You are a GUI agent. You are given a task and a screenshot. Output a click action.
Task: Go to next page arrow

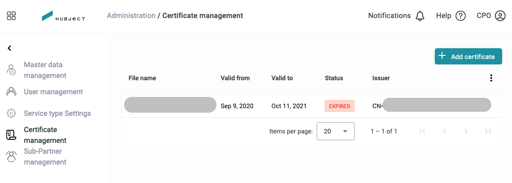pyautogui.click(x=466, y=131)
